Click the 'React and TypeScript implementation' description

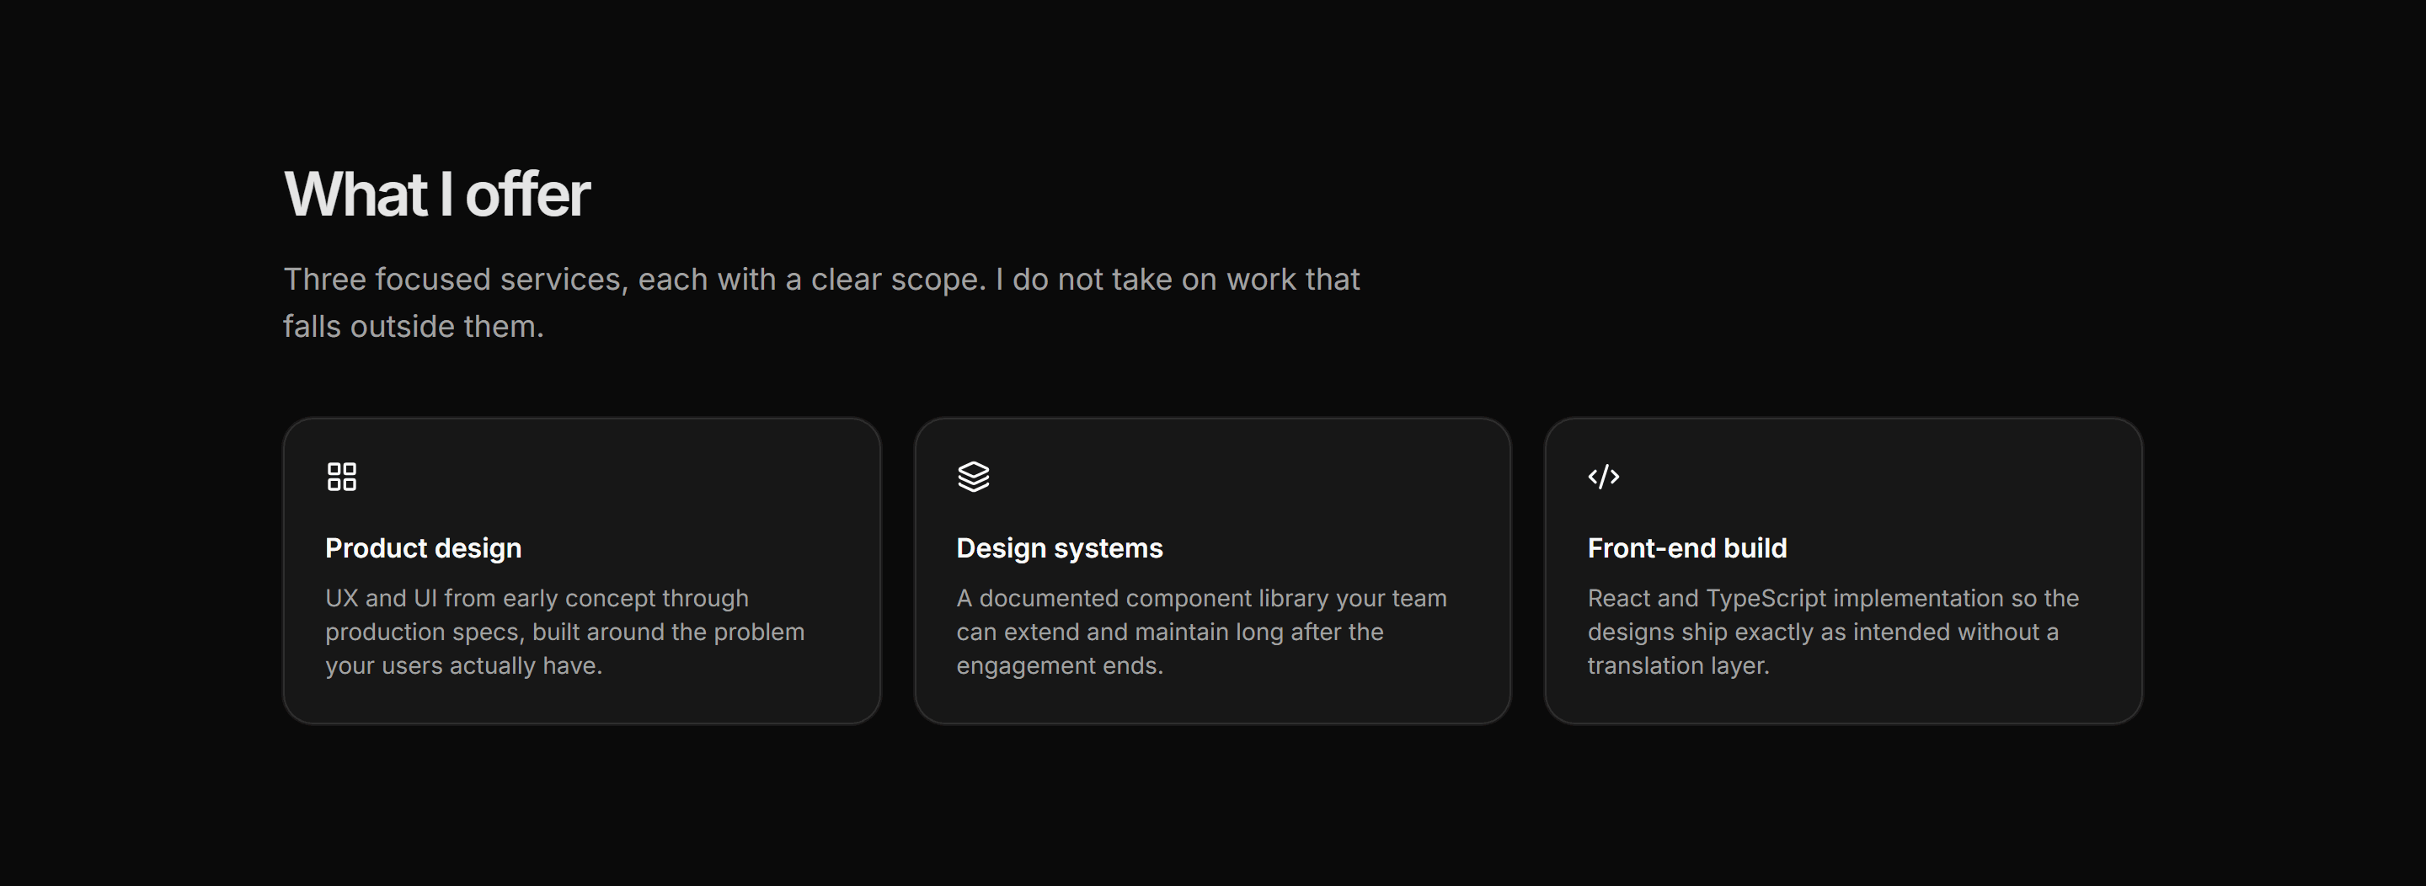[x=1833, y=632]
